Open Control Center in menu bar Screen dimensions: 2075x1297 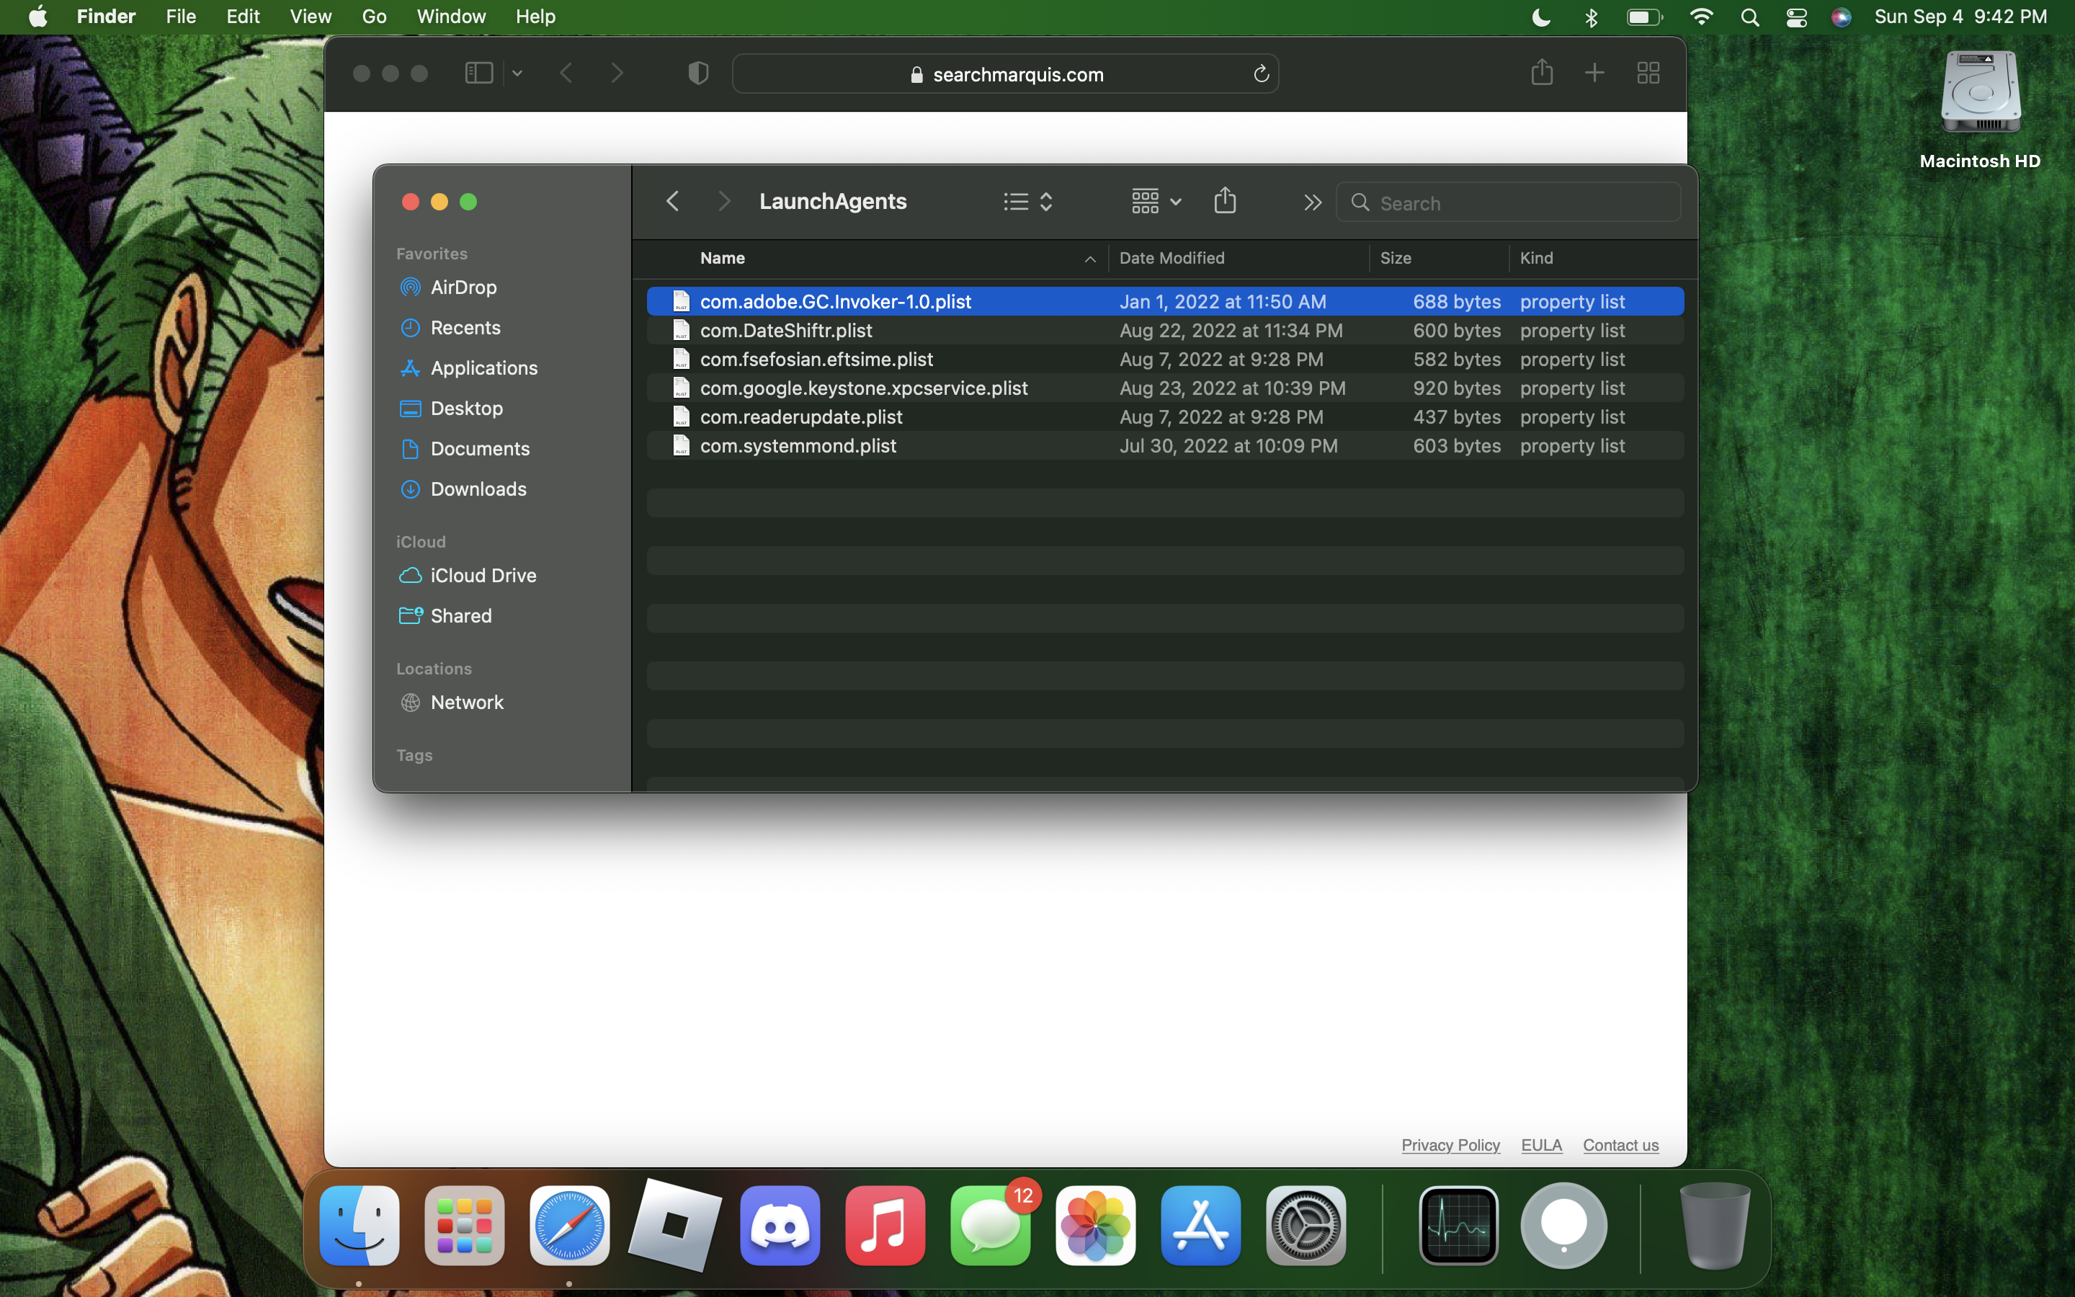[x=1796, y=17]
